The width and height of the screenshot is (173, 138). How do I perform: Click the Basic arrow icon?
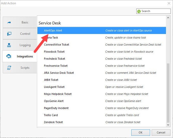point(9,22)
